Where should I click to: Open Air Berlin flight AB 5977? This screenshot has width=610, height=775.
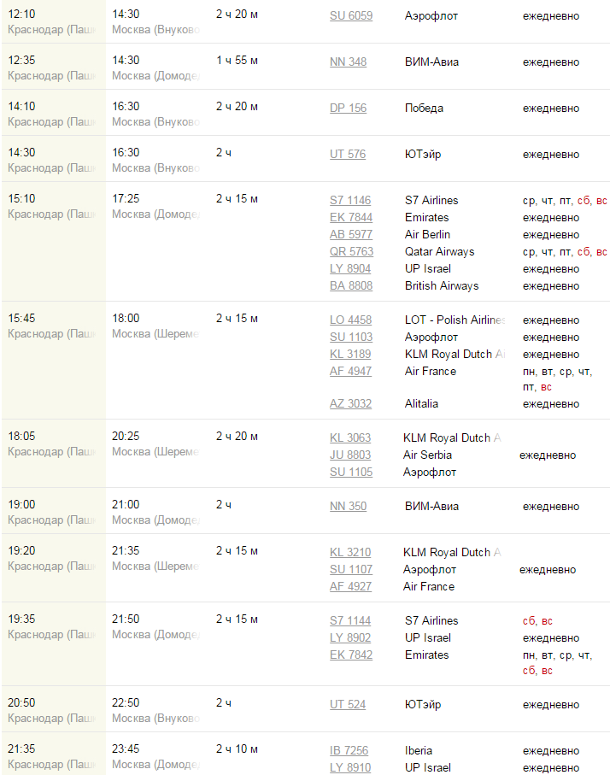[351, 235]
